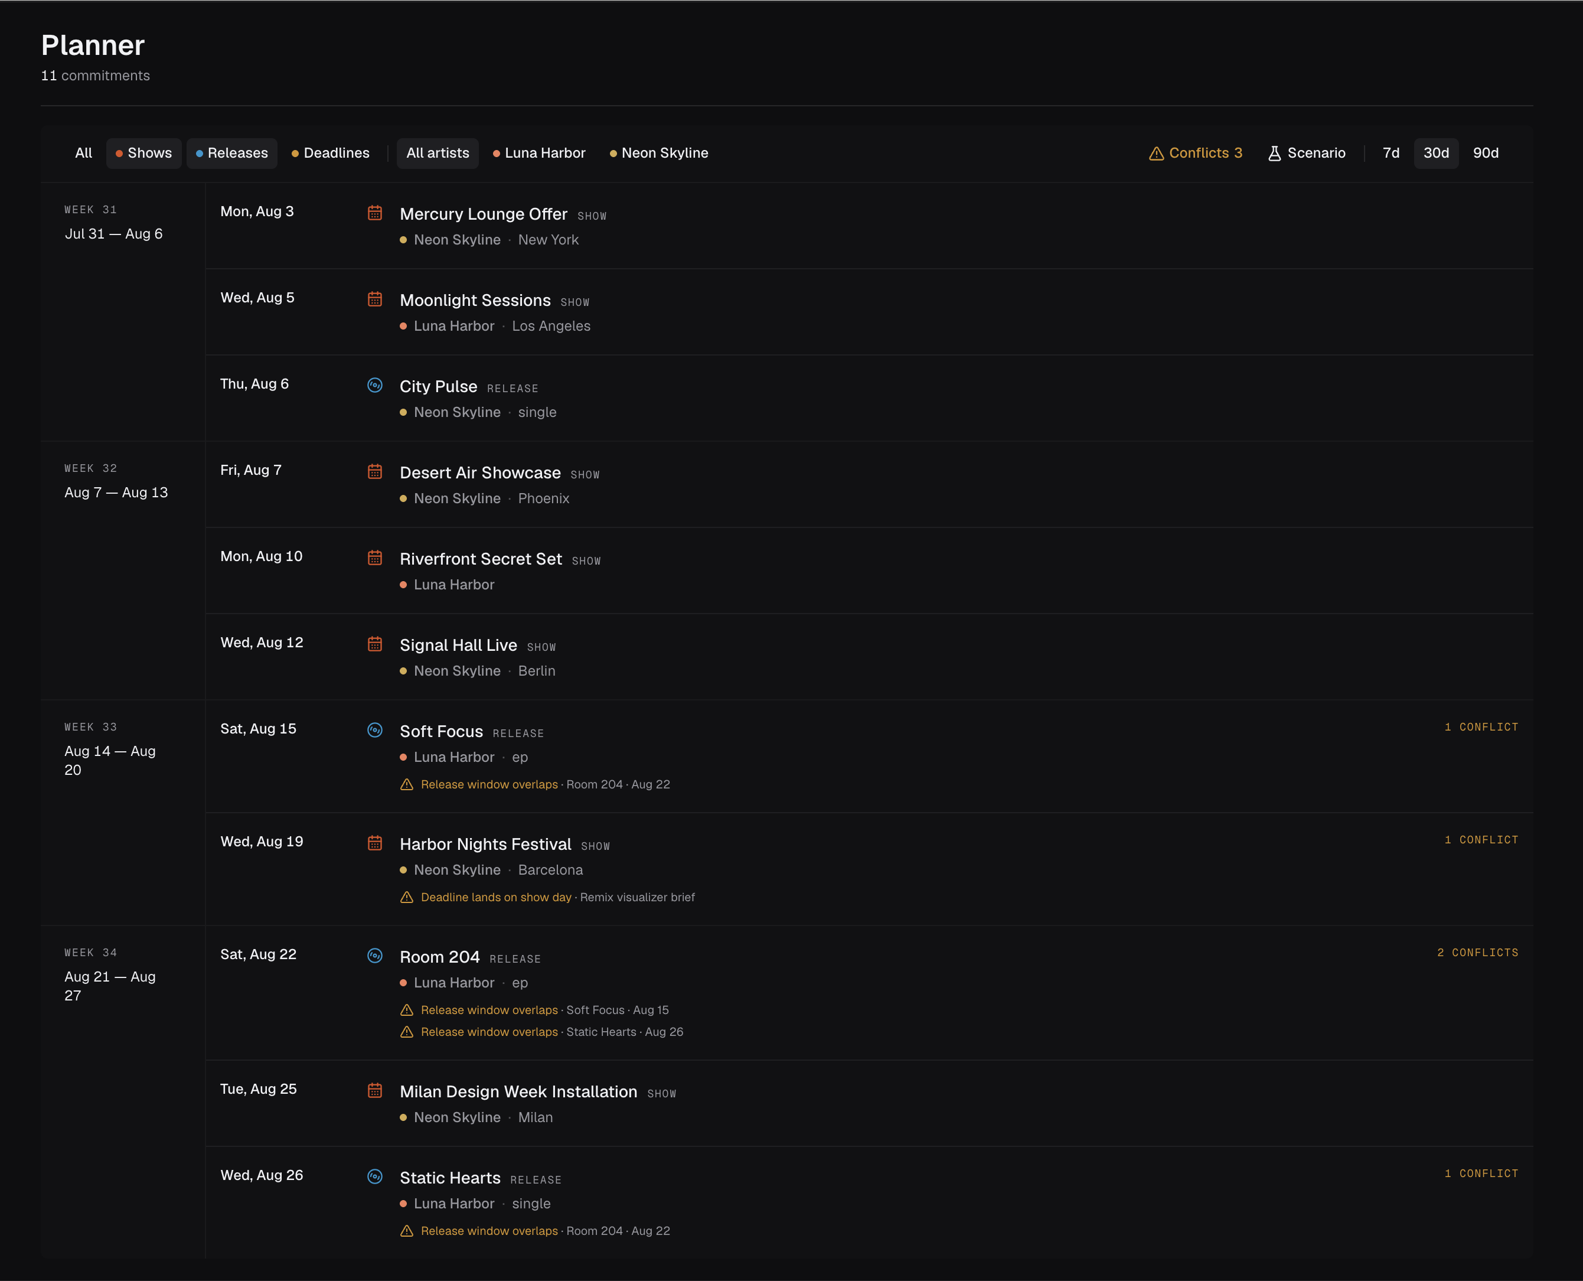
Task: Click 1 CONFLICT badge on Soft Focus
Action: (x=1481, y=728)
